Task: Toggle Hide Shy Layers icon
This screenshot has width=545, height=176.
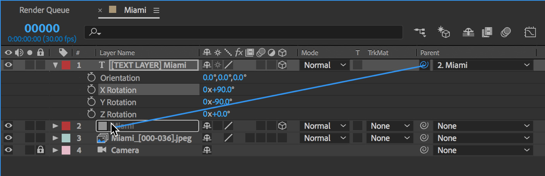Action: point(468,32)
